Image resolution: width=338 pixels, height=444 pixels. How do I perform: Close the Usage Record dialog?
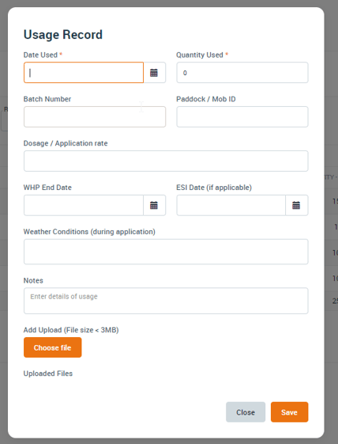click(x=246, y=412)
